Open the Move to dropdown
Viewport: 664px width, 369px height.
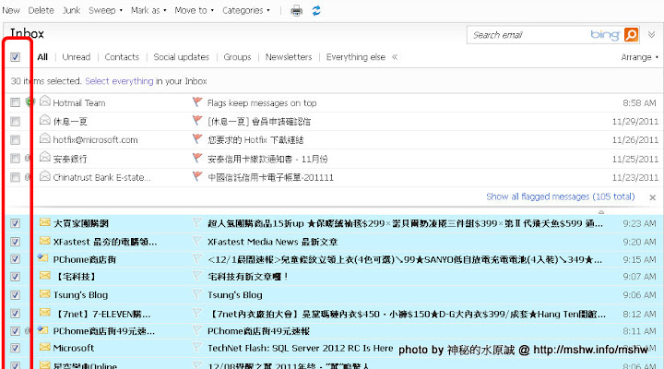coord(195,10)
